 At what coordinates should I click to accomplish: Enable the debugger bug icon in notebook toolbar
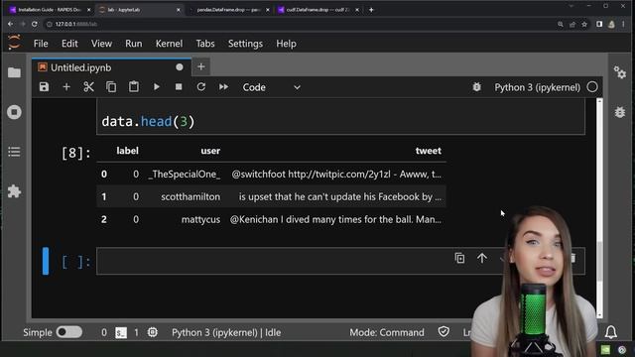coord(476,87)
